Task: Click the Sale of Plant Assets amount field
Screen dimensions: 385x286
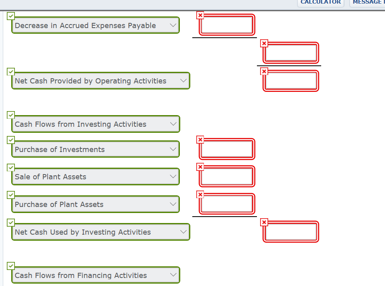Action: click(x=227, y=176)
